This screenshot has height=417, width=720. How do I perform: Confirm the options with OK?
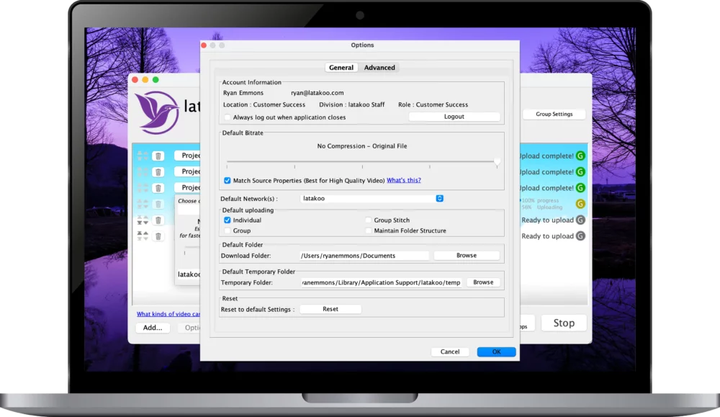coord(496,351)
